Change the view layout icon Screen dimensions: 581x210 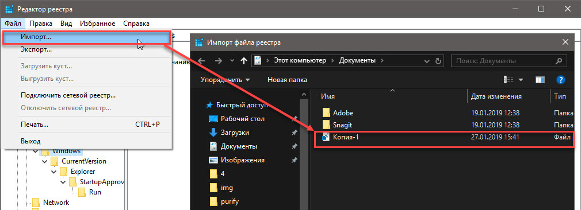509,80
